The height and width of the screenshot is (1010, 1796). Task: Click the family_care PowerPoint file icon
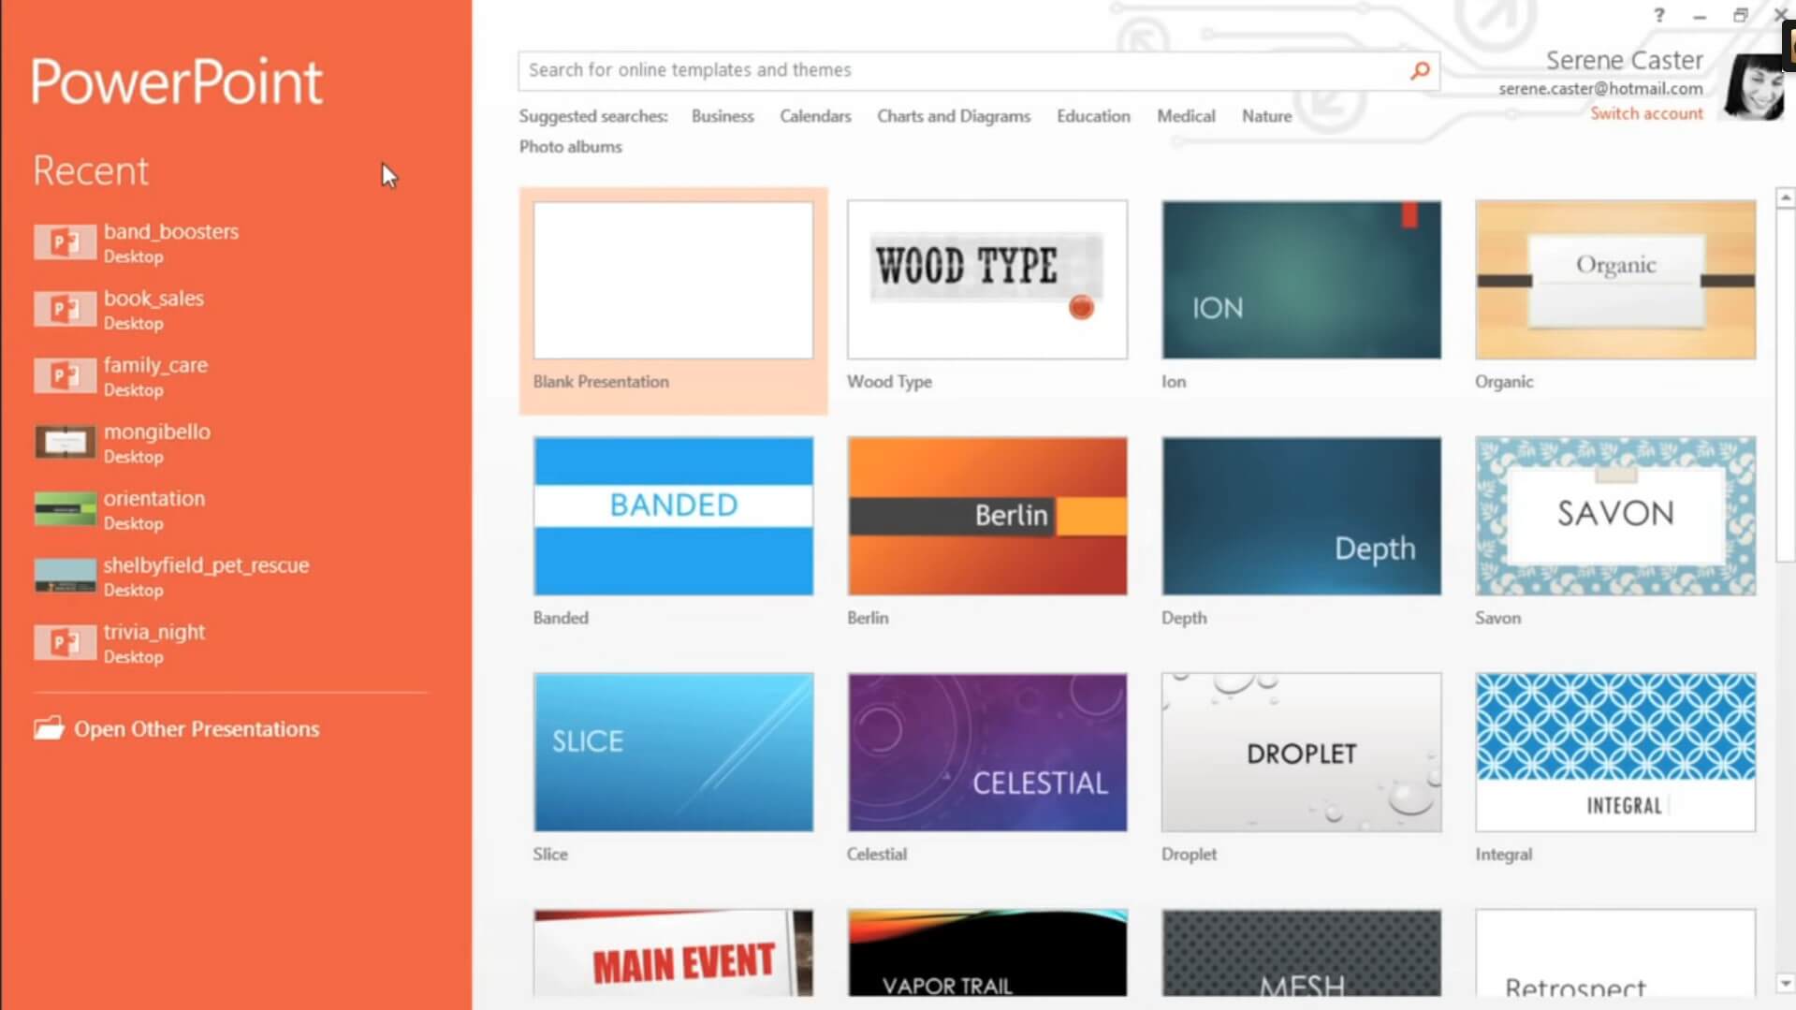tap(65, 376)
